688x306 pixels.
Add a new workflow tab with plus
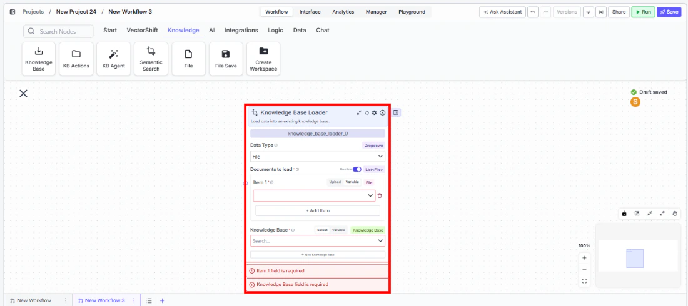click(x=163, y=300)
